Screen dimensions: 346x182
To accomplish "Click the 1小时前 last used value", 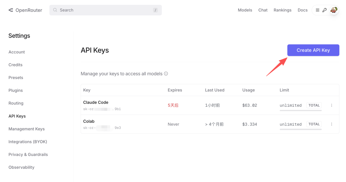I will pos(212,105).
